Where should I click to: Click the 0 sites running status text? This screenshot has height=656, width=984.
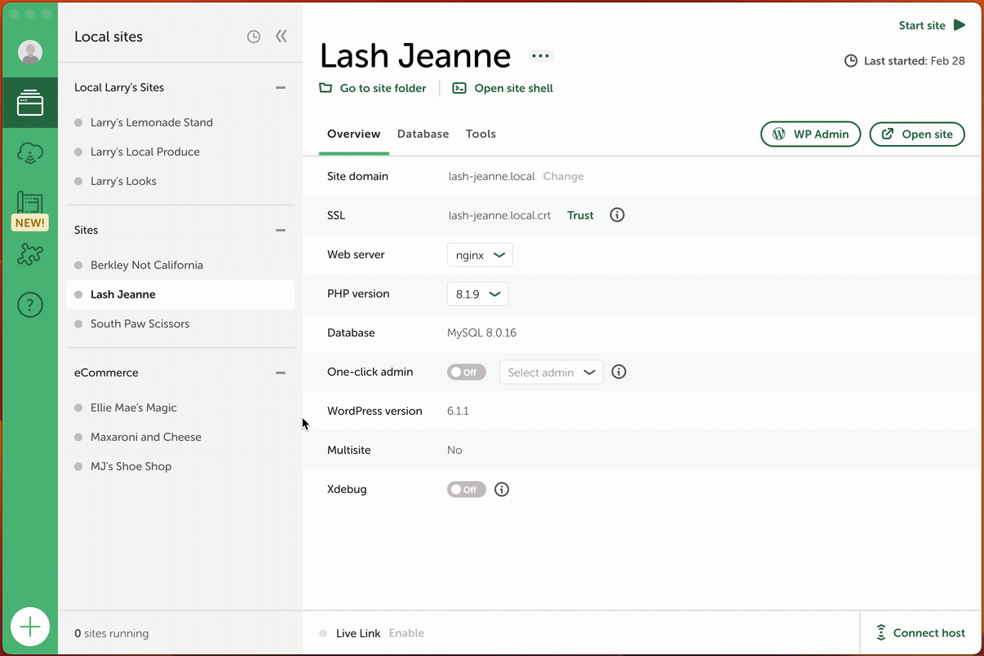(112, 633)
